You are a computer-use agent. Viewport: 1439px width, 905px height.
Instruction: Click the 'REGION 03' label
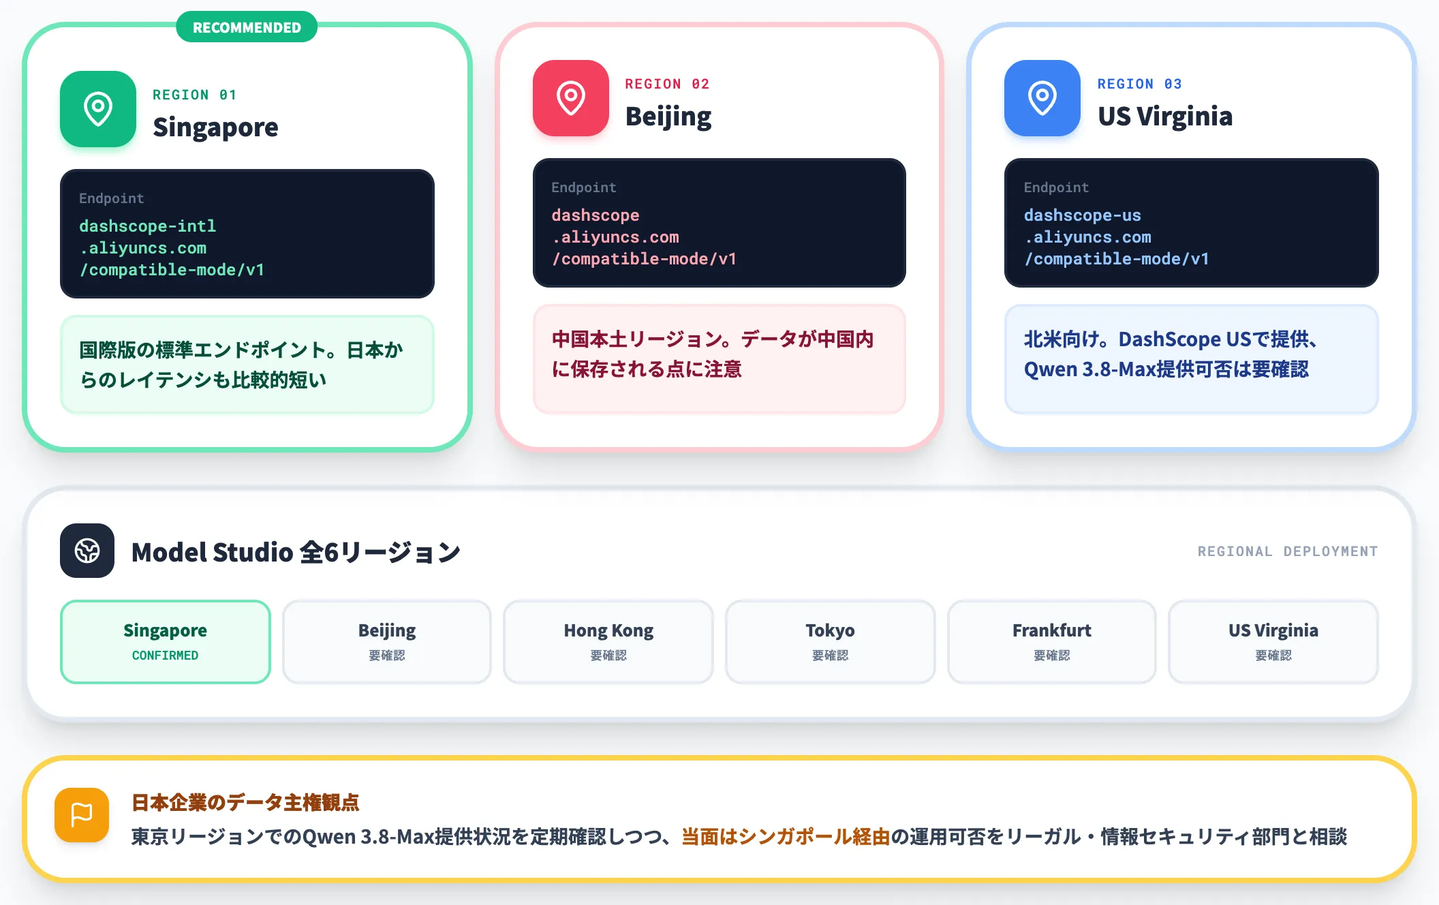[x=1140, y=84]
